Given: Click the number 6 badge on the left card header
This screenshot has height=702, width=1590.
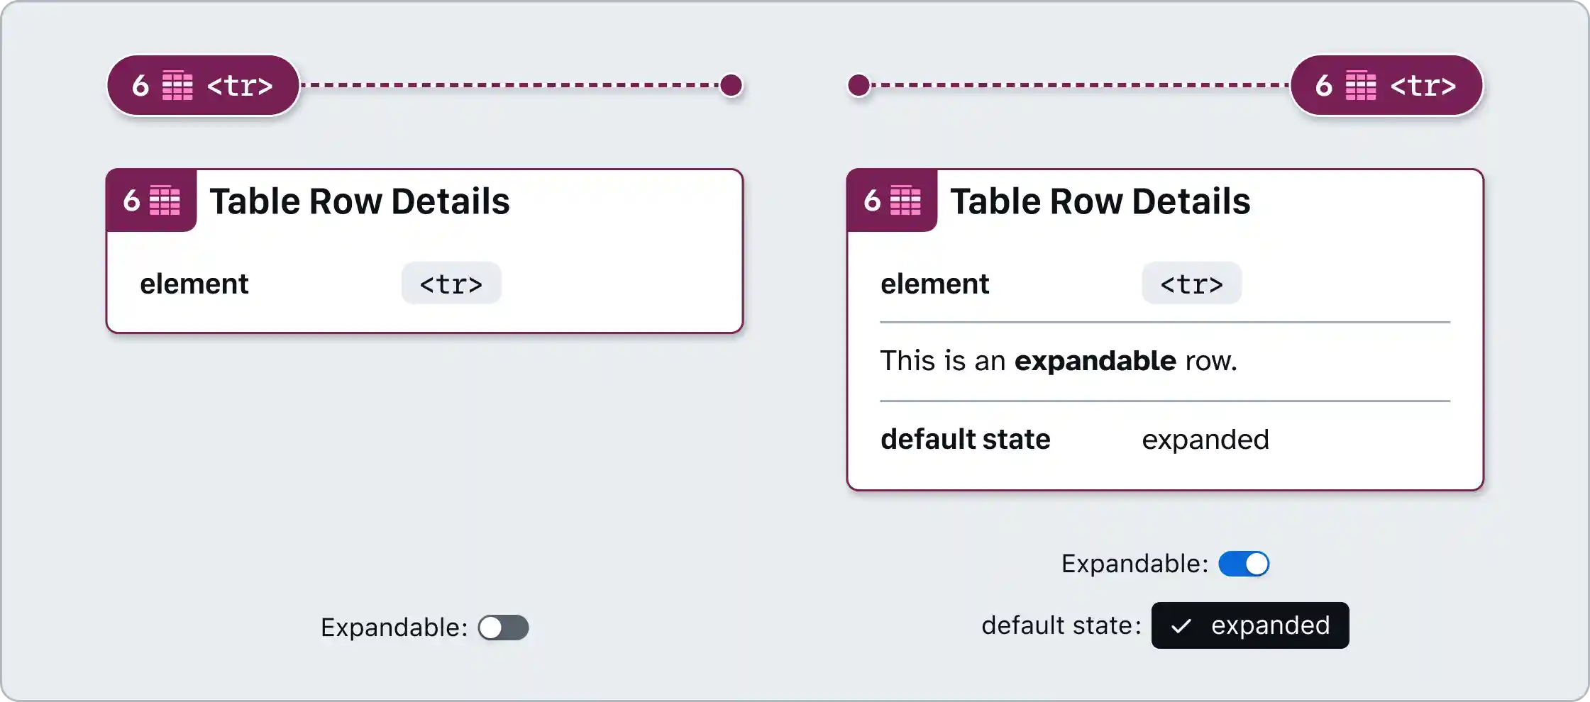Looking at the screenshot, I should 132,201.
